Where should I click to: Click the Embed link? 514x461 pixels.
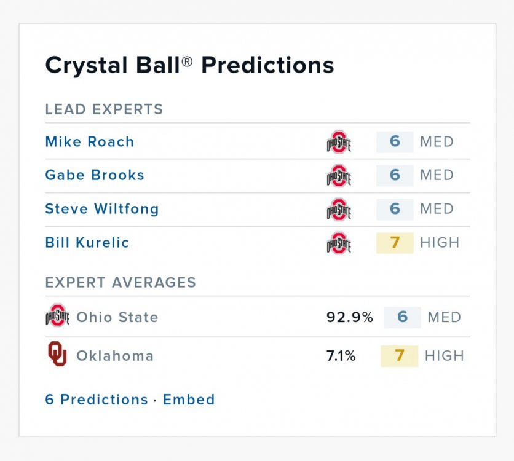coord(189,400)
